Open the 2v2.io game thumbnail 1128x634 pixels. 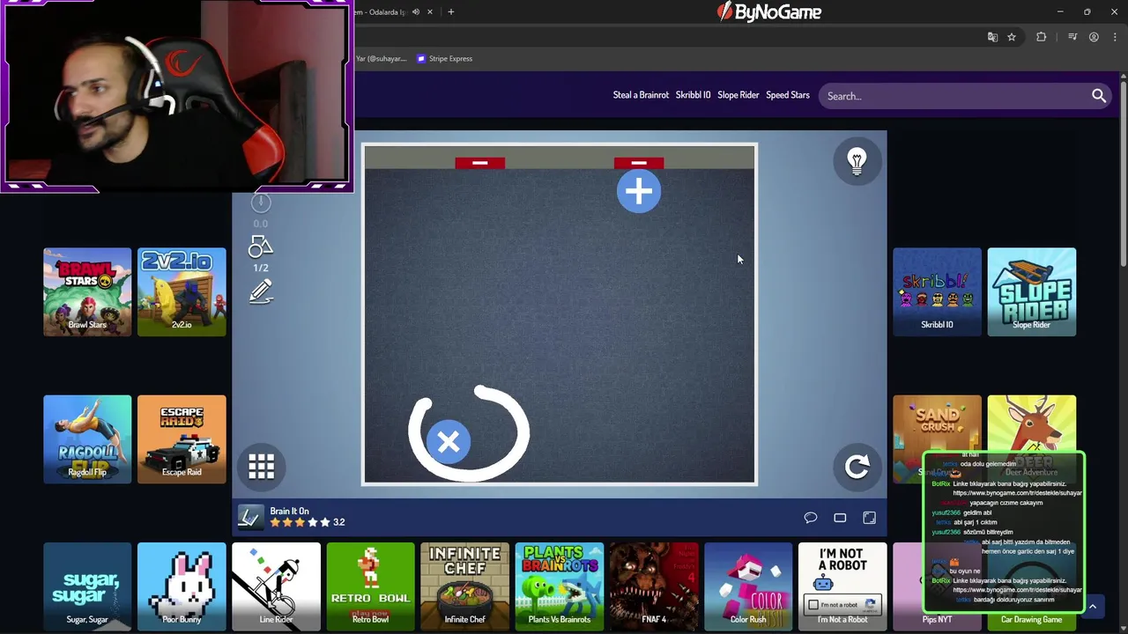click(182, 292)
